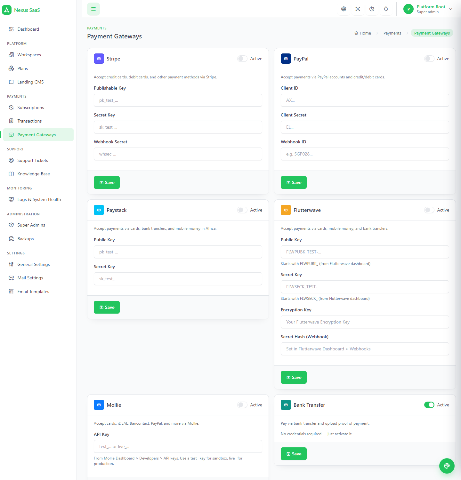The height and width of the screenshot is (480, 461).
Task: Click the Mail Settings envelope icon
Action: 11,278
